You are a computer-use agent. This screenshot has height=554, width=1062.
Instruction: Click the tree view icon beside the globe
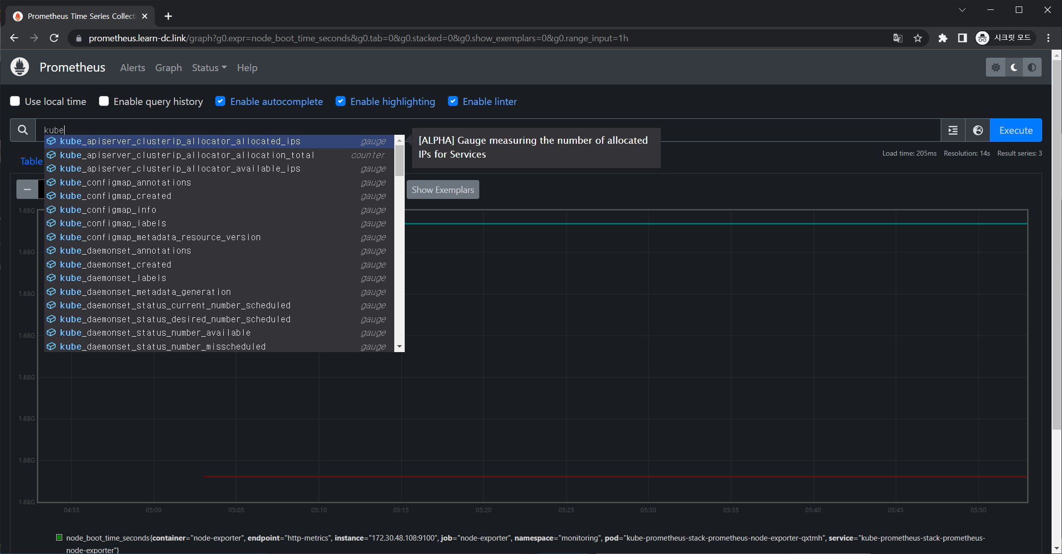953,130
